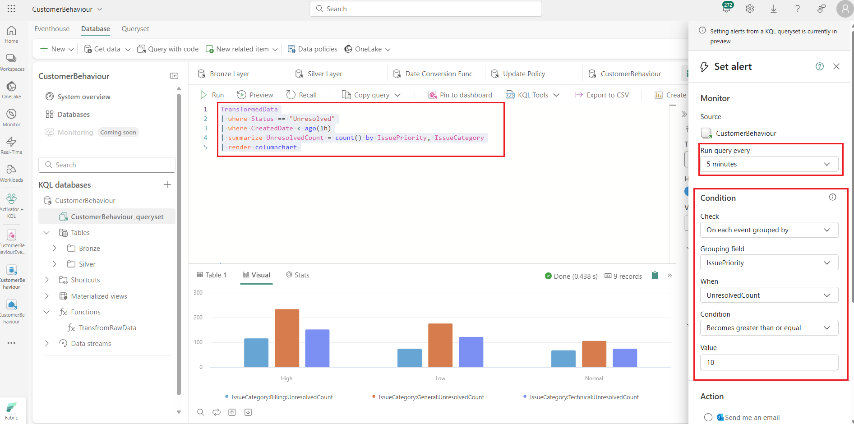Click the Preview button
Image resolution: width=854 pixels, height=424 pixels.
click(255, 95)
